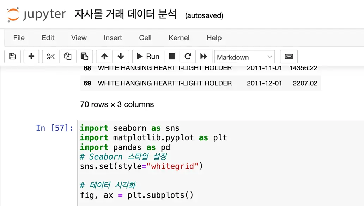This screenshot has height=206, width=364.
Task: Move selected cell down arrow
Action: (x=121, y=57)
